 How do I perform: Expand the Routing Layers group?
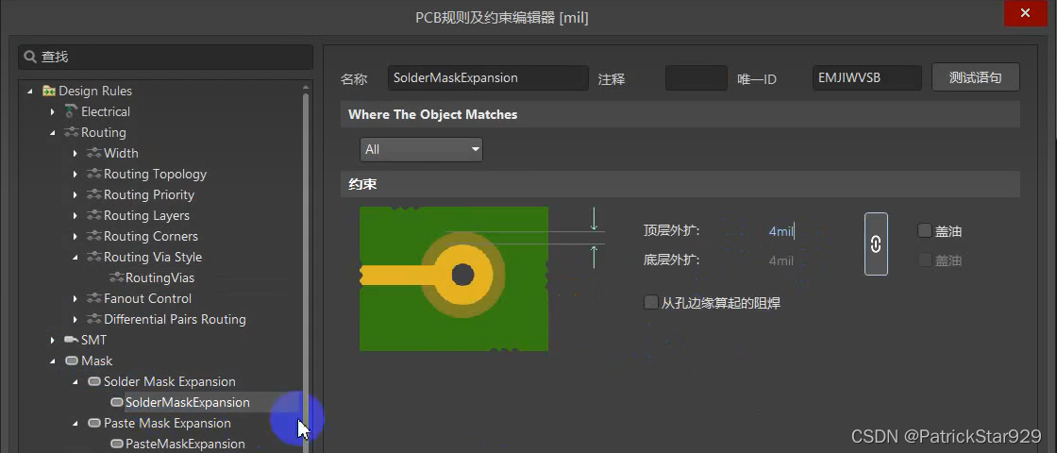75,216
